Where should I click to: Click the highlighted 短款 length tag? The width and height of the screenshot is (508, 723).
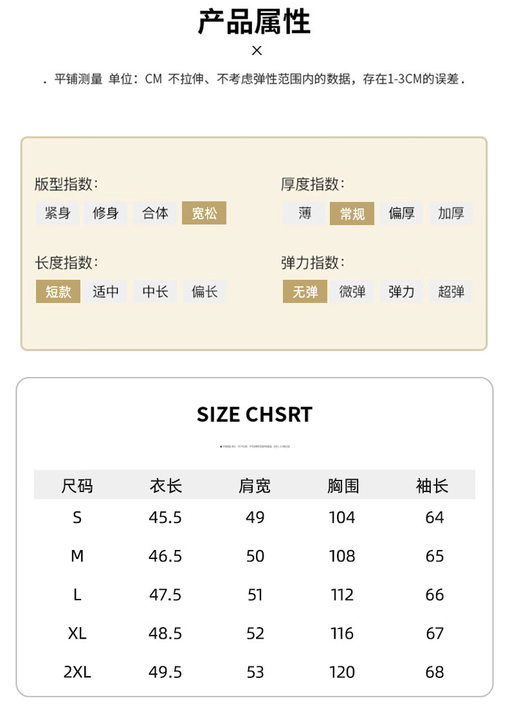(58, 291)
